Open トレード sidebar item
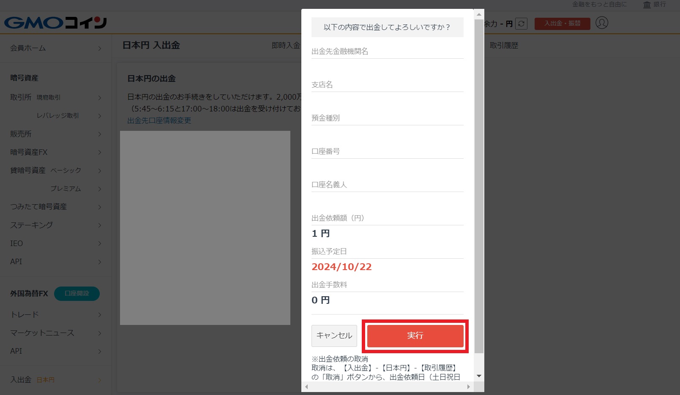 point(56,315)
